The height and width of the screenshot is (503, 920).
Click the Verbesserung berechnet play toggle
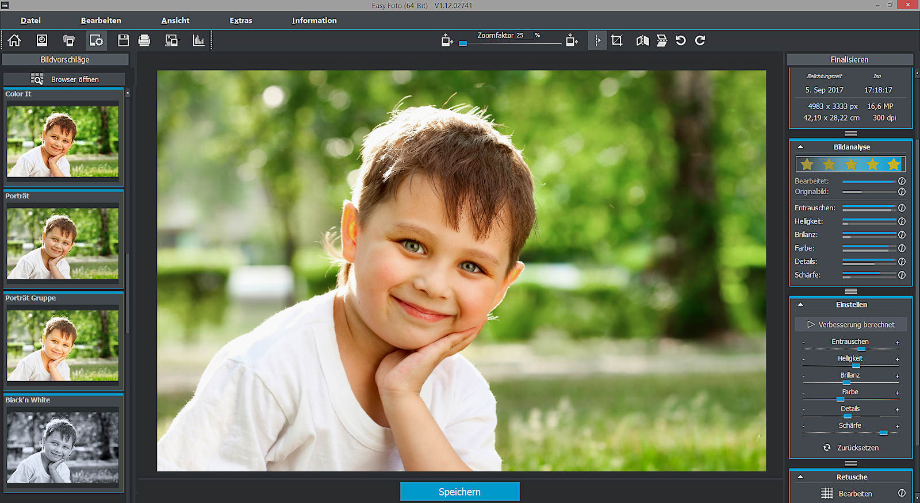tap(850, 325)
